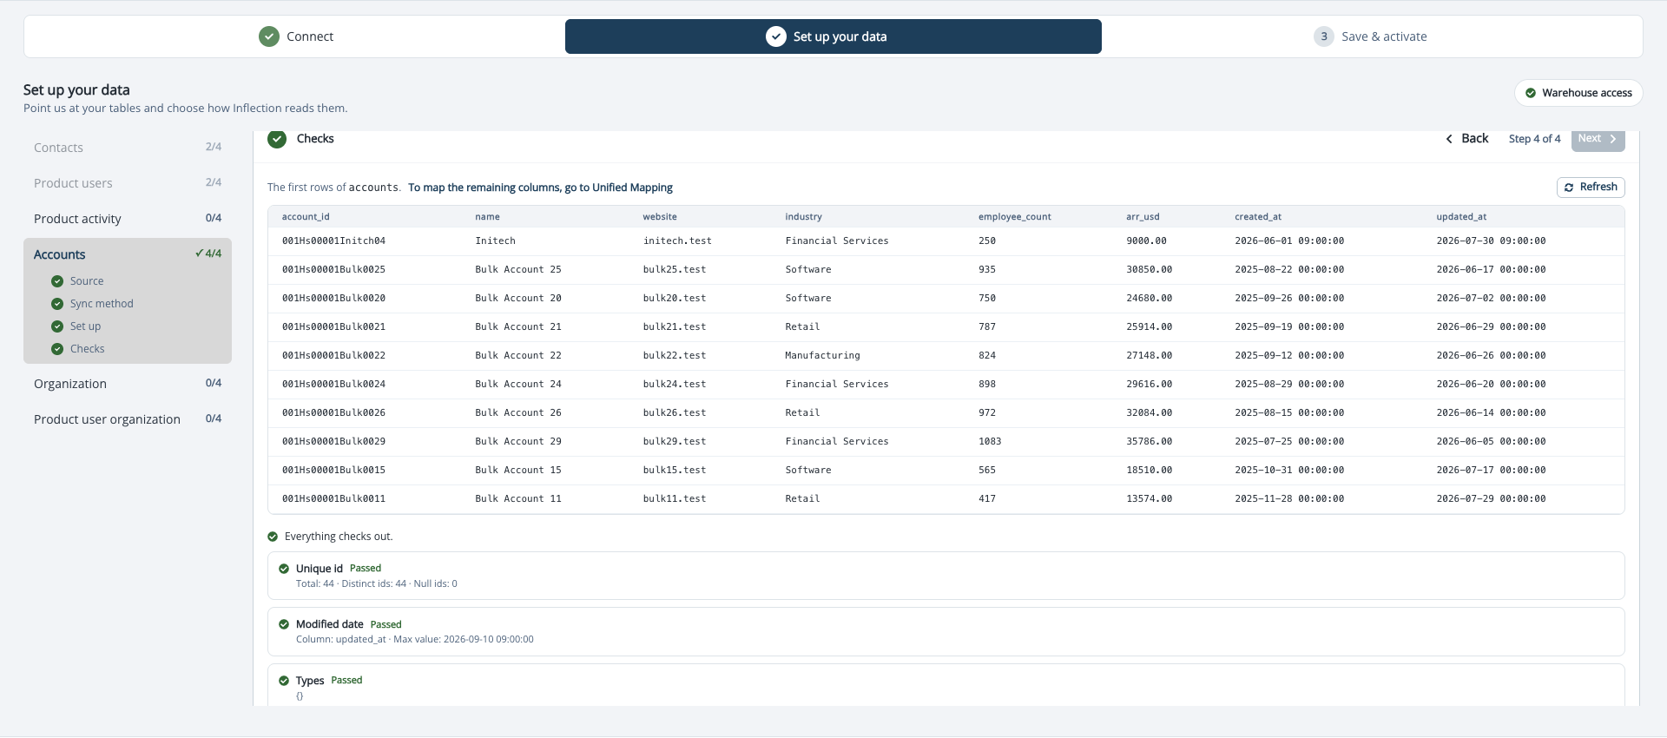
Task: Open the Checks sub-step in sidebar
Action: pyautogui.click(x=87, y=349)
